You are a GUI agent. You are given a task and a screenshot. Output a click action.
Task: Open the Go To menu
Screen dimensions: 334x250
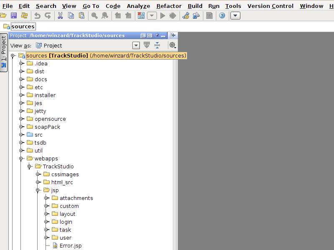91,6
